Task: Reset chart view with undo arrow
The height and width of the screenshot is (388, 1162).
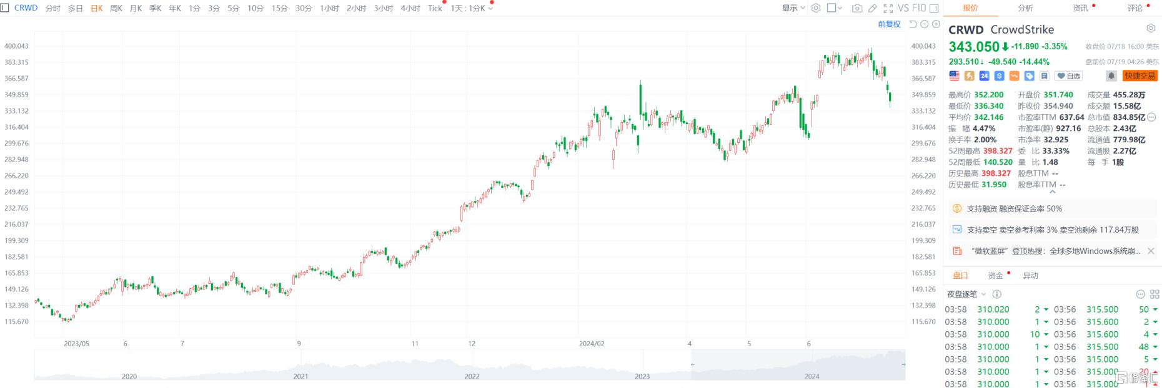Action: [913, 24]
